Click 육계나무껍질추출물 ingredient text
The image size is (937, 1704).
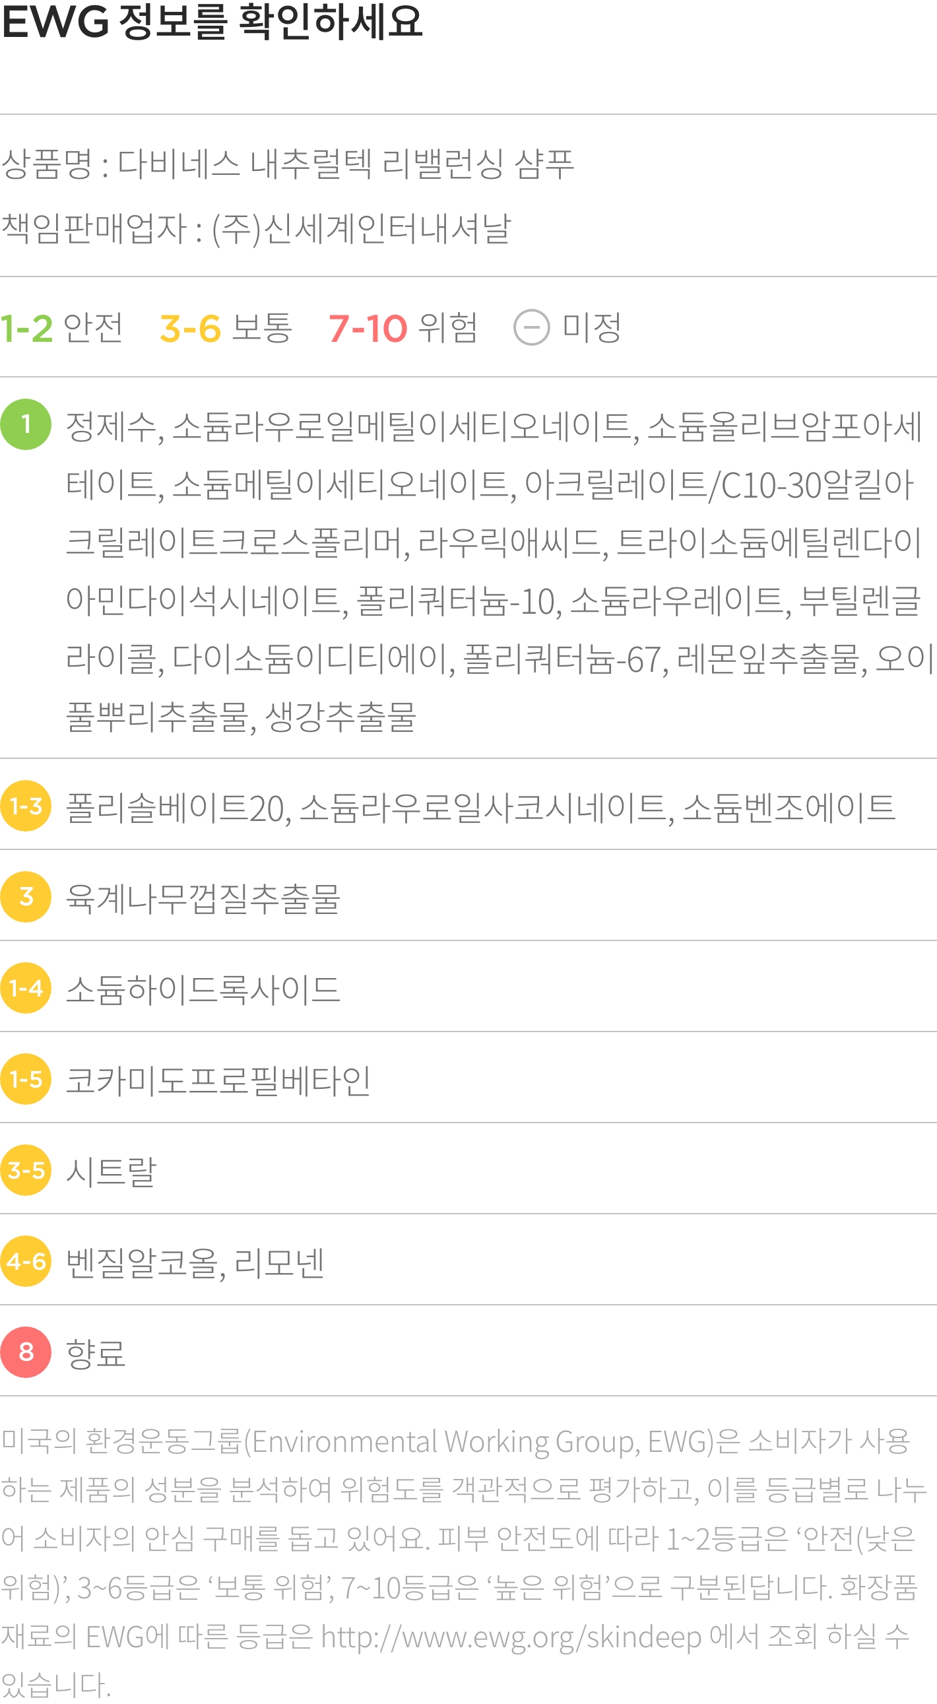click(x=203, y=898)
